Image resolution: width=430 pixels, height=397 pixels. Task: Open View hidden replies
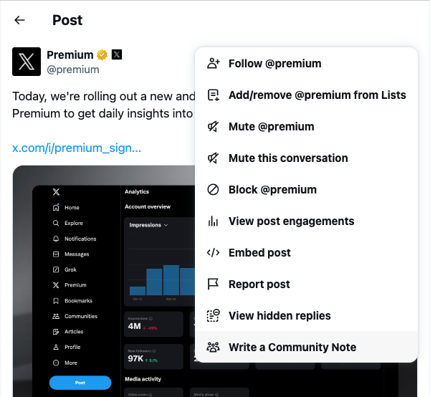(x=306, y=315)
